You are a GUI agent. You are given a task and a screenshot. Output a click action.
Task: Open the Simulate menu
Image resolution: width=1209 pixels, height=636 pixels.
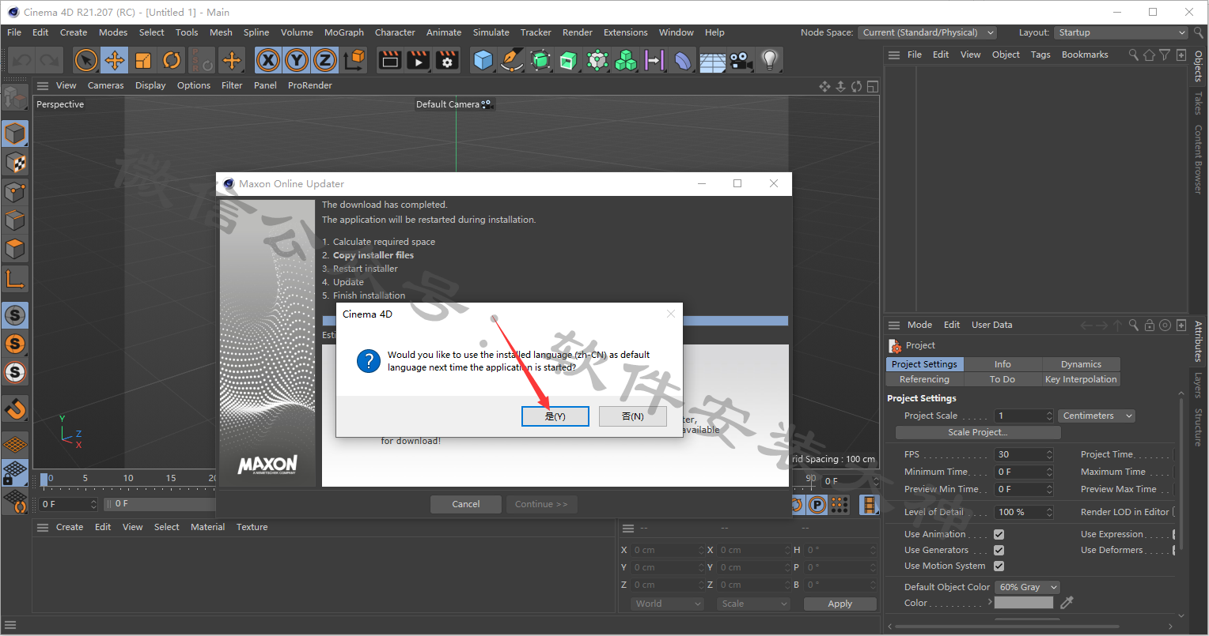point(491,32)
